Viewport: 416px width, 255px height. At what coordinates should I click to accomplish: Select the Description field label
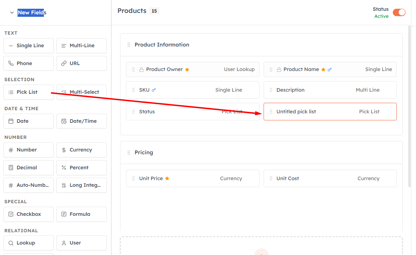[x=290, y=90]
